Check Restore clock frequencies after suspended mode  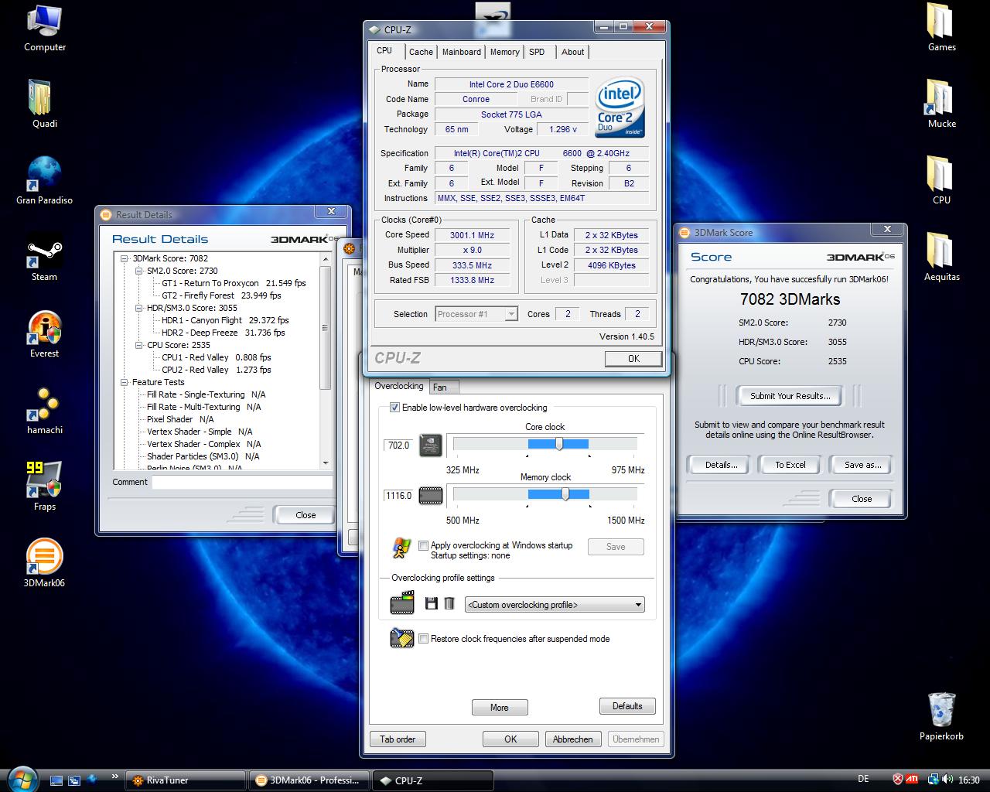pos(423,639)
